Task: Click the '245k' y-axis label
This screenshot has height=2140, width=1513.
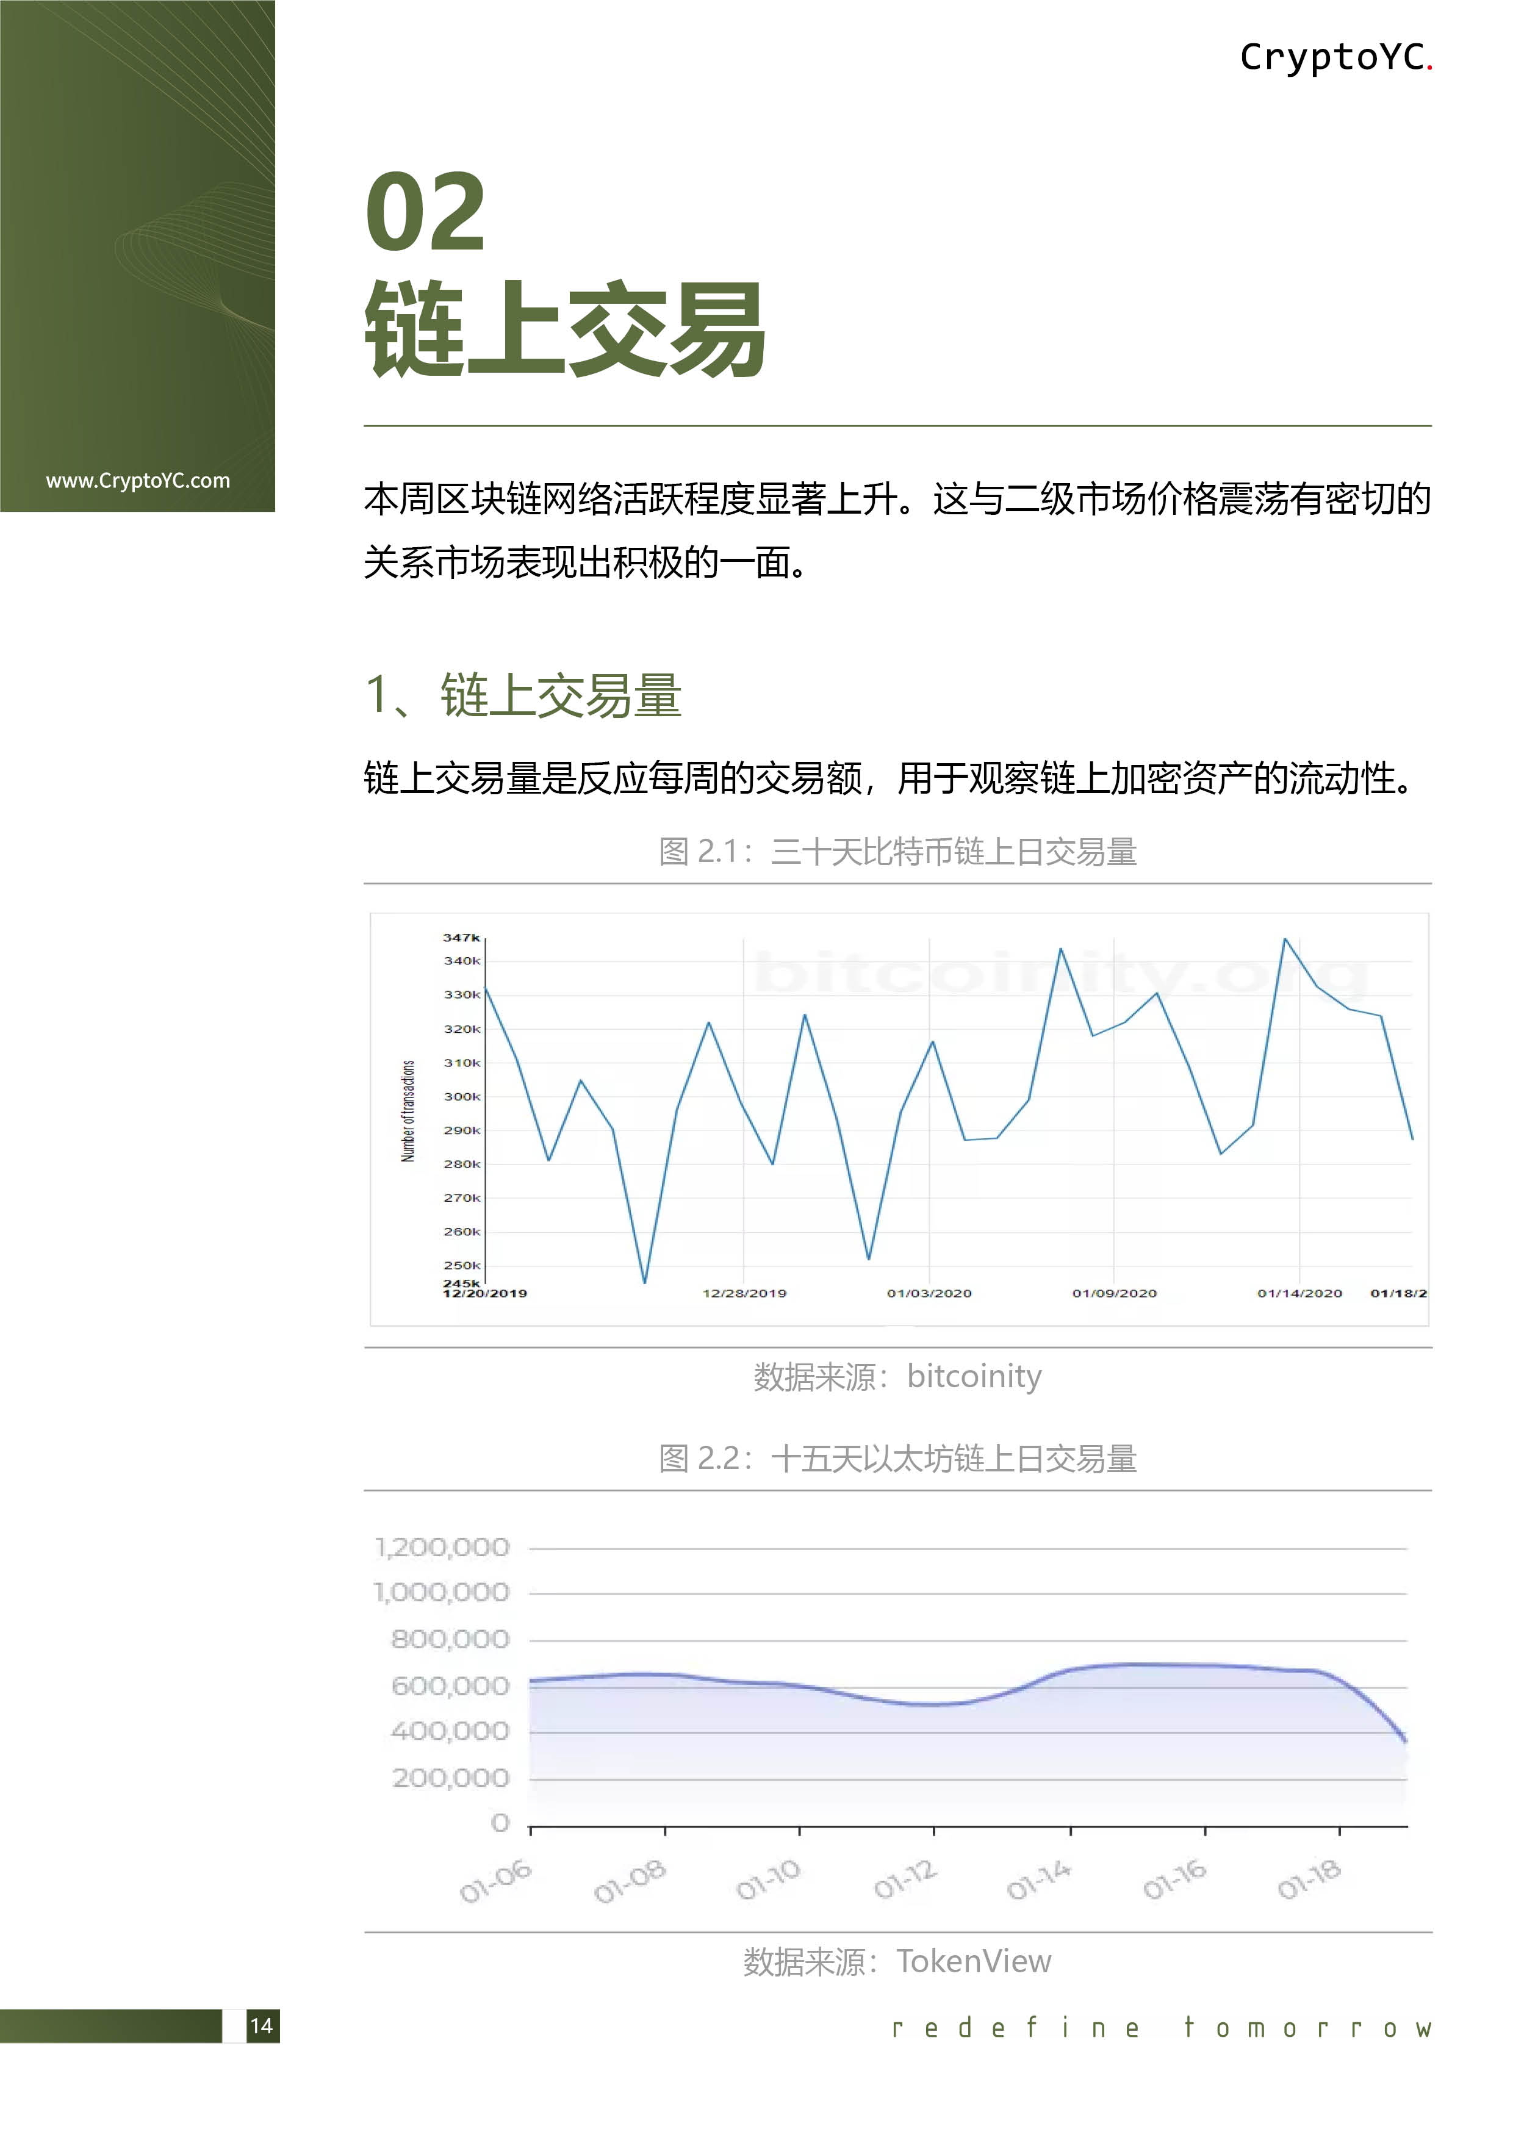Action: 461,1284
